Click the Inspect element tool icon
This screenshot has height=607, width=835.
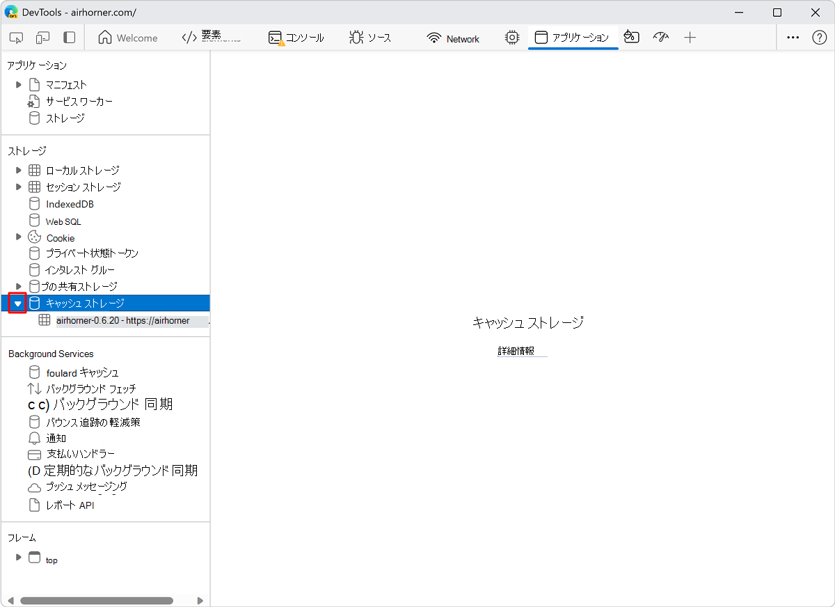pos(17,38)
